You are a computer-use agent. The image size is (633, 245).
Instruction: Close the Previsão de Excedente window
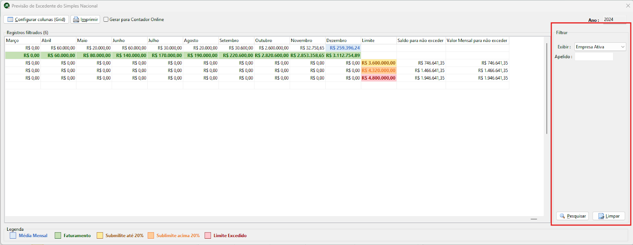[628, 6]
